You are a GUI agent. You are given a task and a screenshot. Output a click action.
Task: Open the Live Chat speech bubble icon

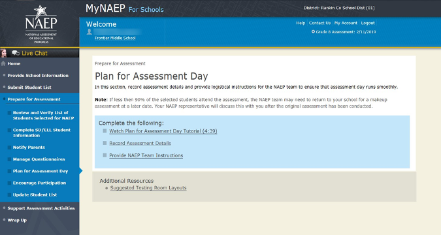pyautogui.click(x=16, y=53)
